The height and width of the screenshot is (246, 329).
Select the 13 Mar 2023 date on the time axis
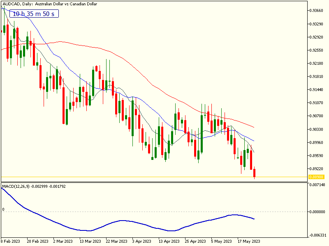[x=90, y=241]
